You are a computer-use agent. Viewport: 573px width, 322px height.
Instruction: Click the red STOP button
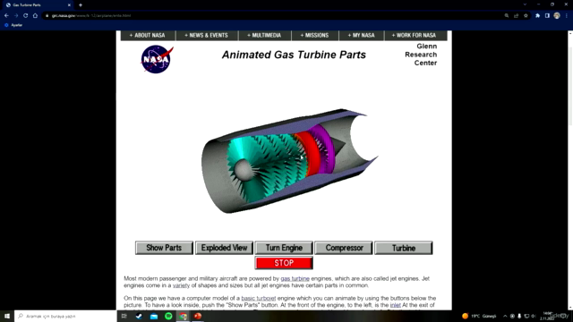(x=284, y=263)
